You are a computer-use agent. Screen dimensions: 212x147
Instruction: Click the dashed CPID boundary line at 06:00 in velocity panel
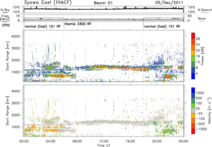(x=64, y=111)
